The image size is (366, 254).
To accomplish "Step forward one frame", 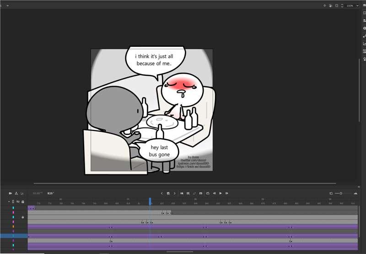I will 226,193.
